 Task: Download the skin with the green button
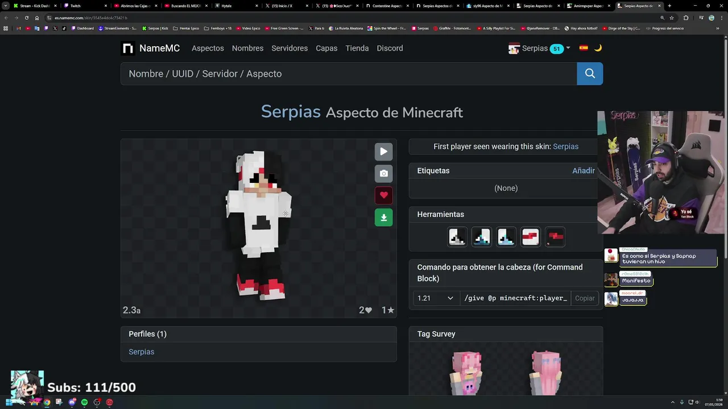click(x=383, y=218)
